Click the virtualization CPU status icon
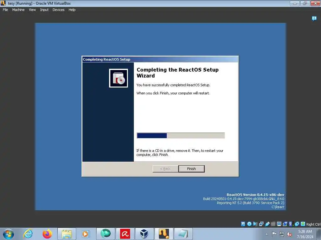Image resolution: width=321 pixels, height=240 pixels. 291,224
